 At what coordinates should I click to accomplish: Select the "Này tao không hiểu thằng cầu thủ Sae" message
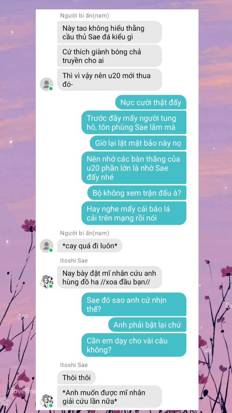[x=110, y=32]
